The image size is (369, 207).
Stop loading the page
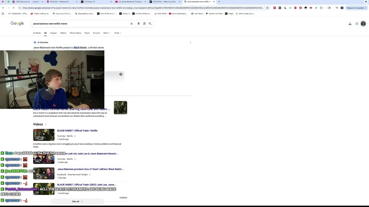(x=13, y=8)
